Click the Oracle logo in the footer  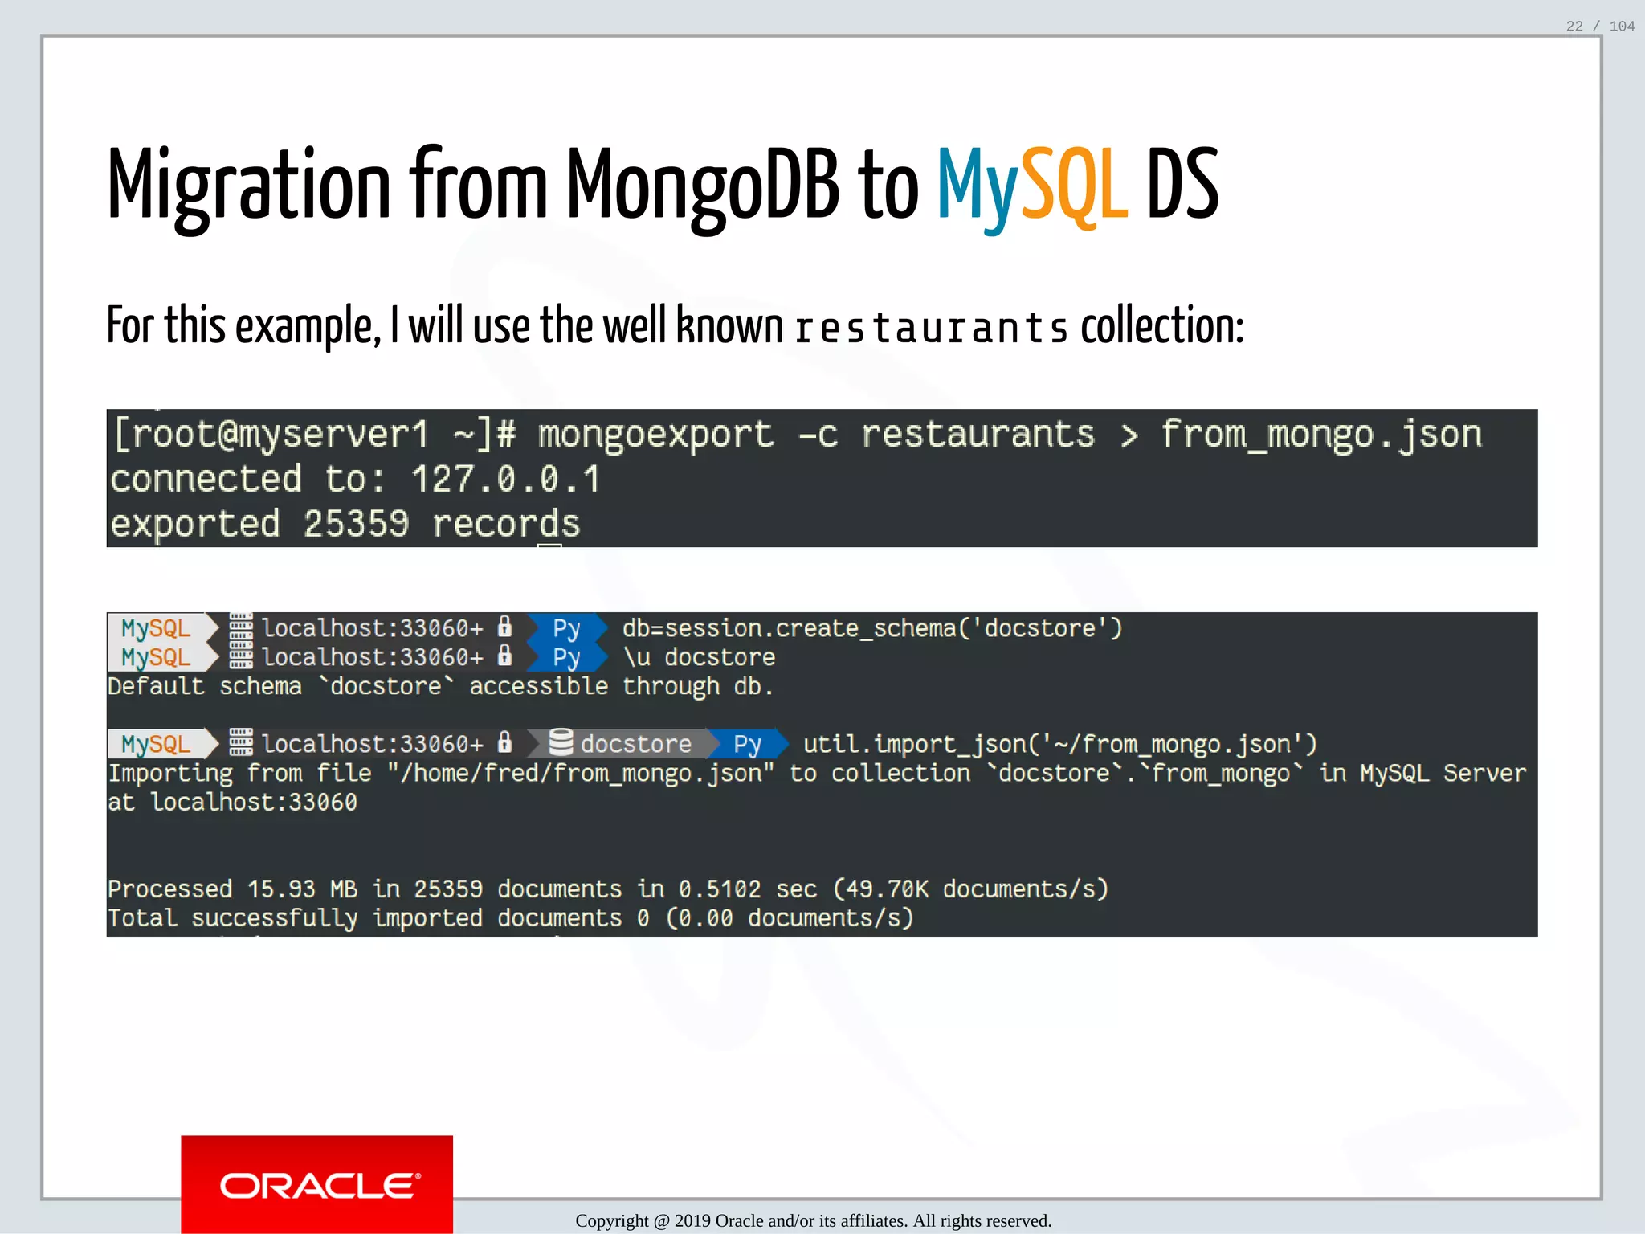coord(316,1184)
